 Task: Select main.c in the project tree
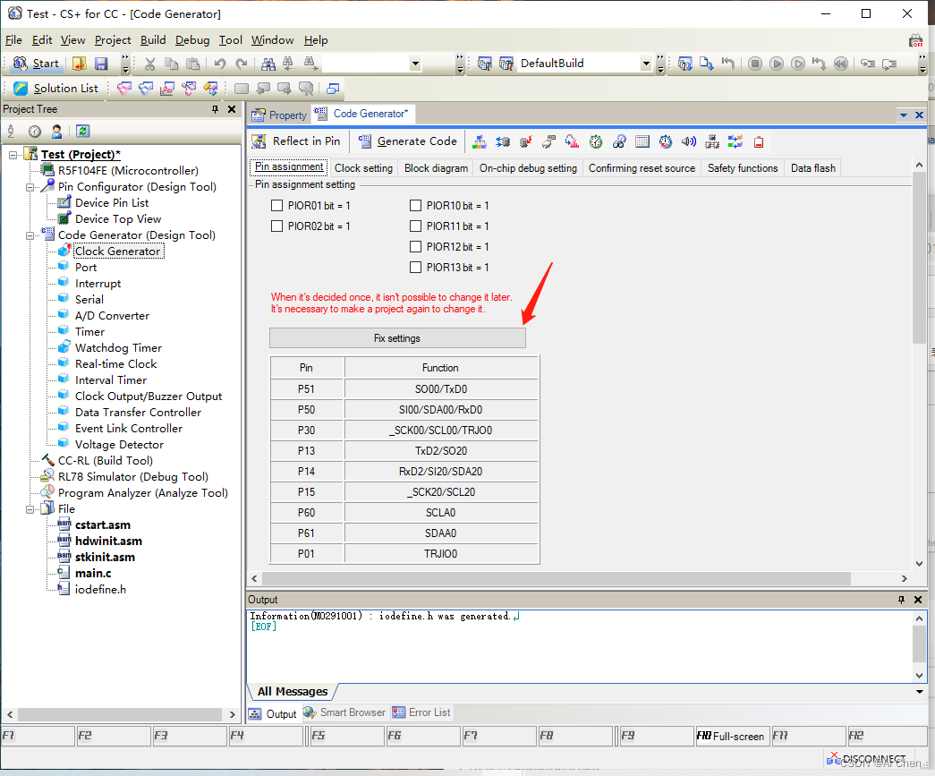click(93, 573)
